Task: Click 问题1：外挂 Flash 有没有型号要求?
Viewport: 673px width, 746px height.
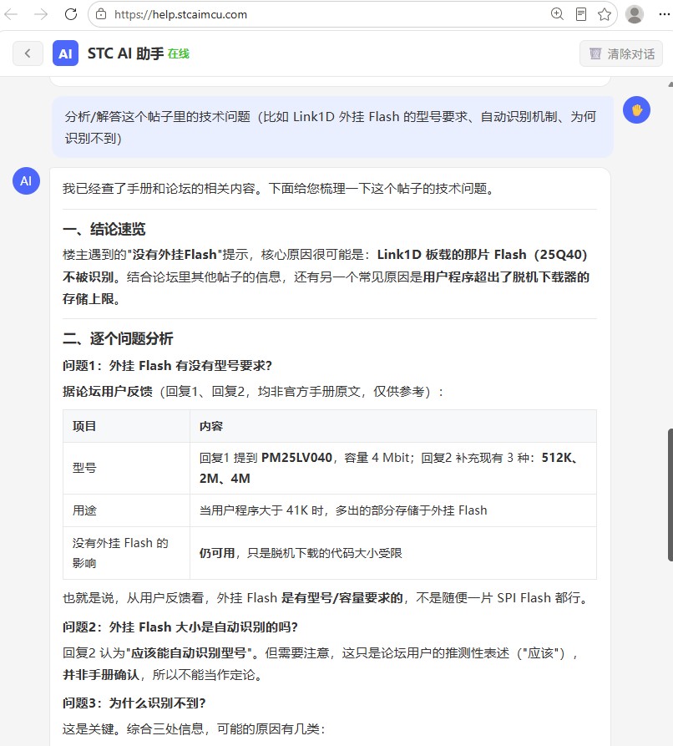Action: point(168,365)
